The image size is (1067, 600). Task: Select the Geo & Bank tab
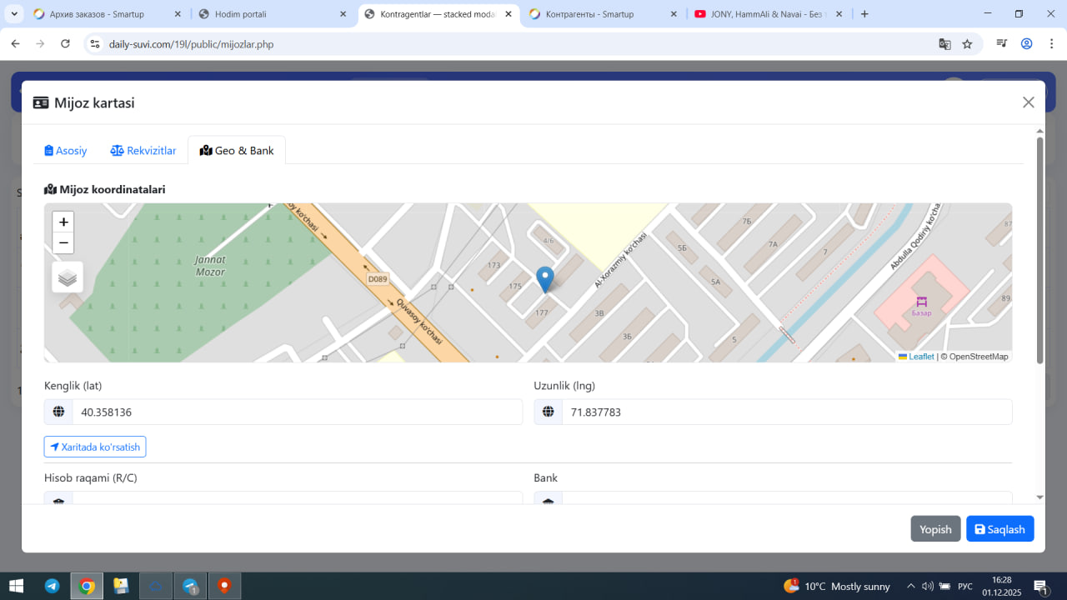237,151
